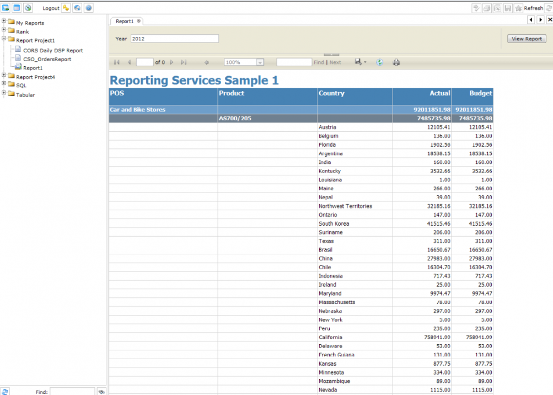The image size is (553, 395).
Task: Click the arrow with checkmark icon at top right
Action: pos(476,8)
